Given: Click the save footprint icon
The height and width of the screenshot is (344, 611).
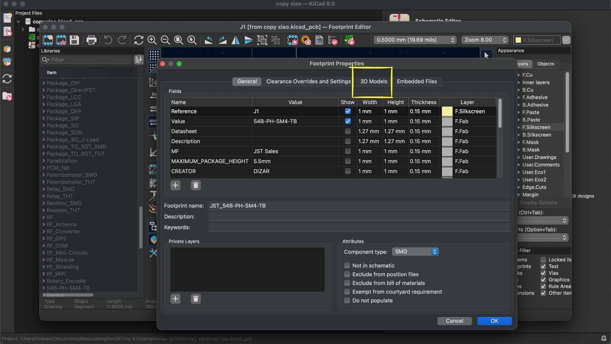Looking at the screenshot, I should point(74,40).
